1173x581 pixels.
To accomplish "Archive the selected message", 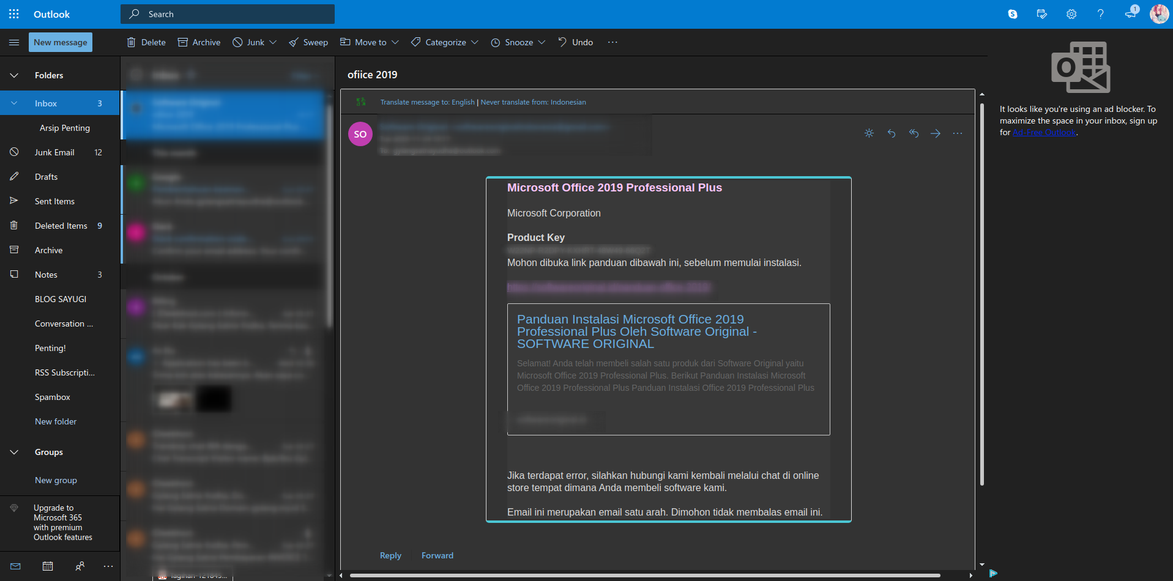I will coord(199,42).
